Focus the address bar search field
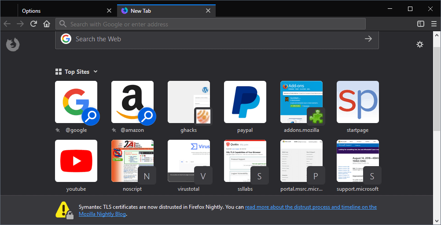The height and width of the screenshot is (225, 441). click(x=210, y=24)
